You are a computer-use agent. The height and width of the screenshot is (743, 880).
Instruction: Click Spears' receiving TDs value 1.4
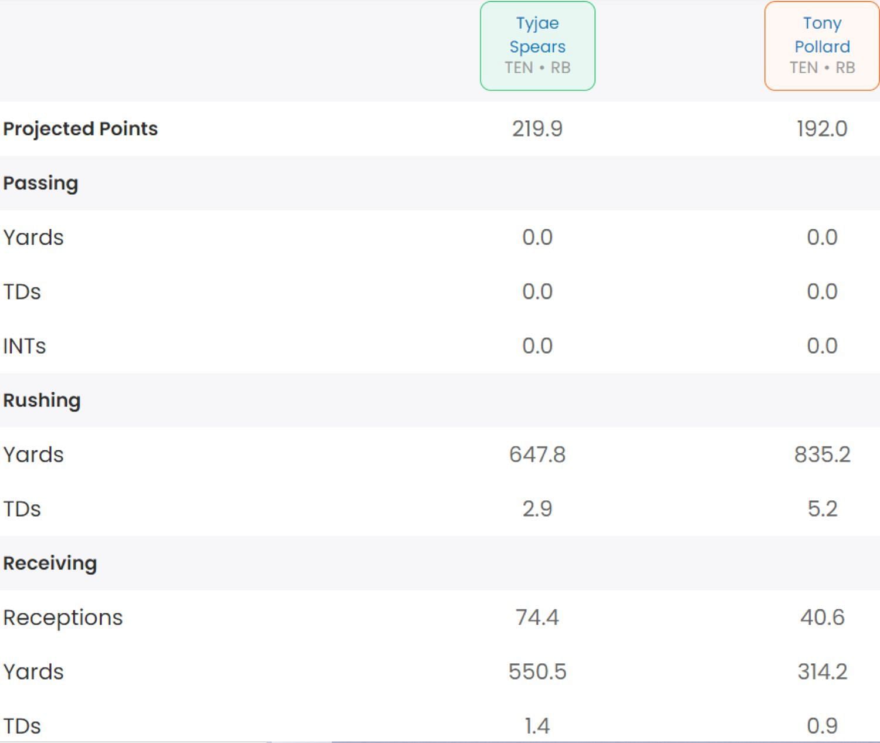537,726
